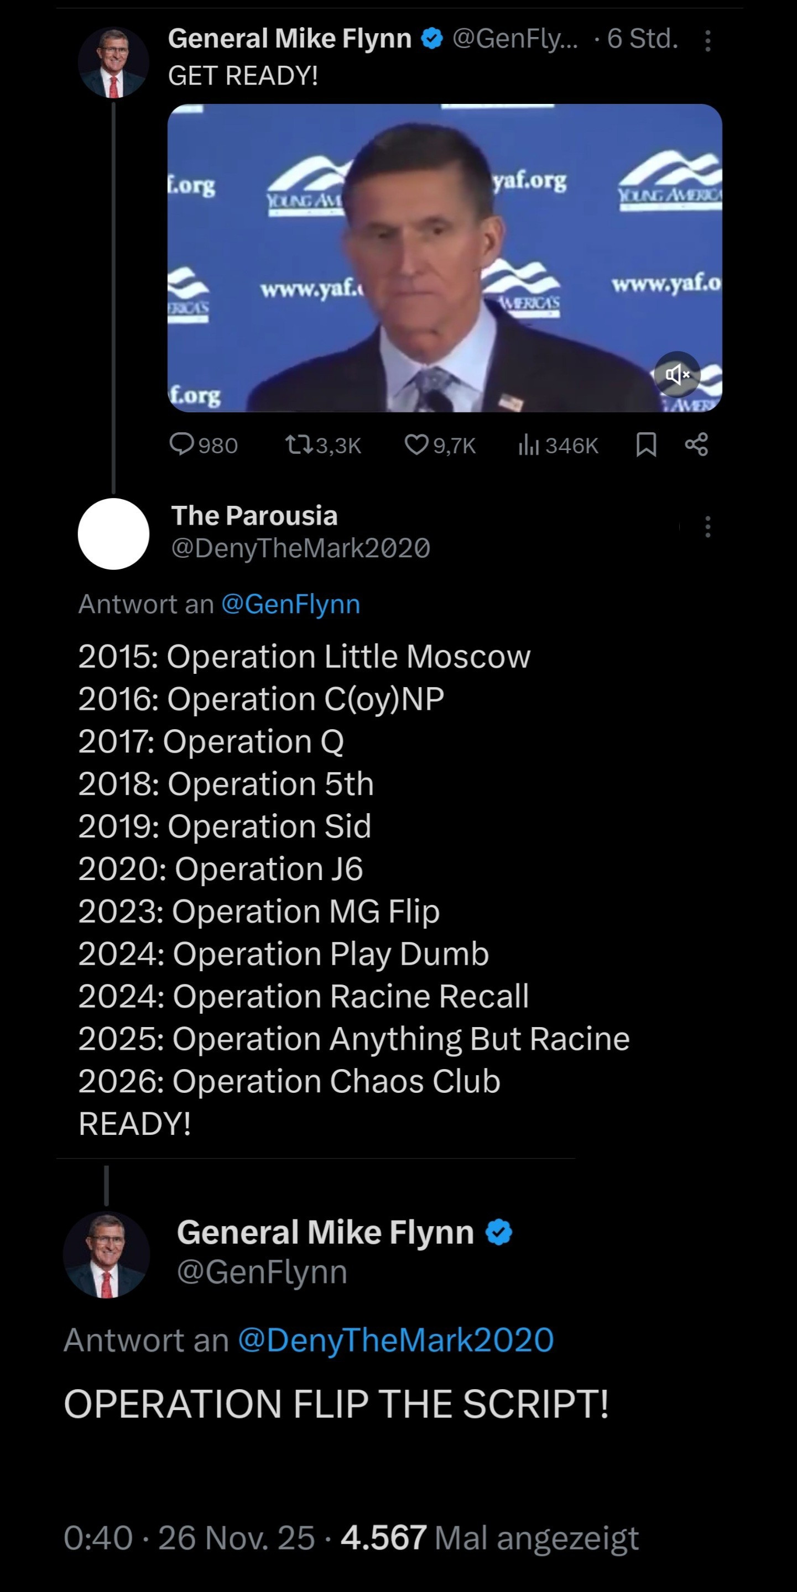
Task: Open top General Mike Flynn avatar
Action: tap(113, 62)
